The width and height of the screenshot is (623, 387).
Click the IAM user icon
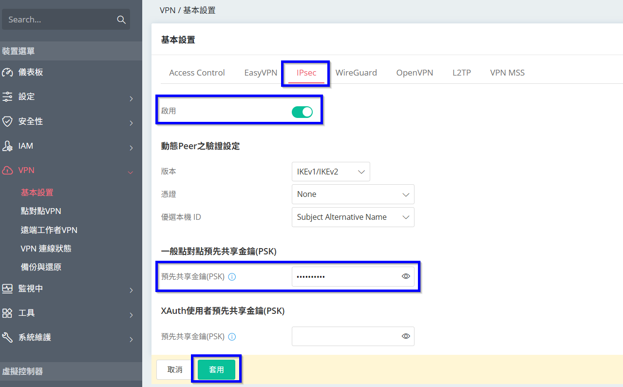(x=7, y=146)
